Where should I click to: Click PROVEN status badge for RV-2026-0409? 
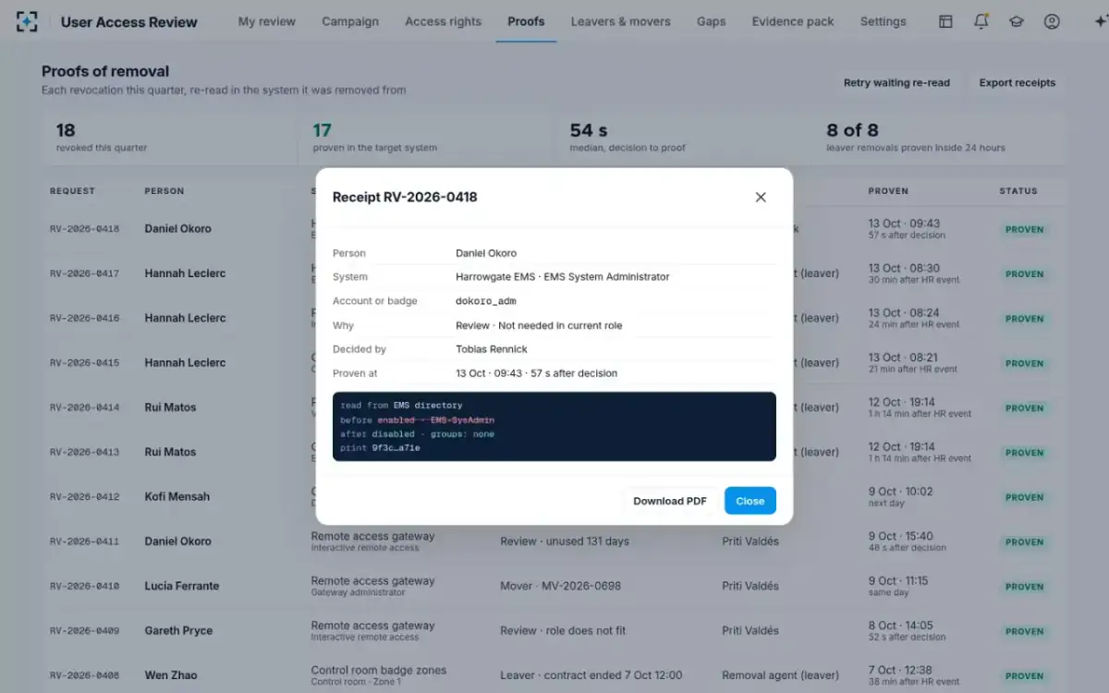(x=1025, y=631)
